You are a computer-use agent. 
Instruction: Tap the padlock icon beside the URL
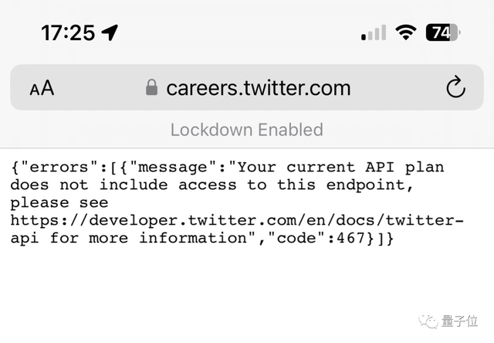pyautogui.click(x=152, y=88)
